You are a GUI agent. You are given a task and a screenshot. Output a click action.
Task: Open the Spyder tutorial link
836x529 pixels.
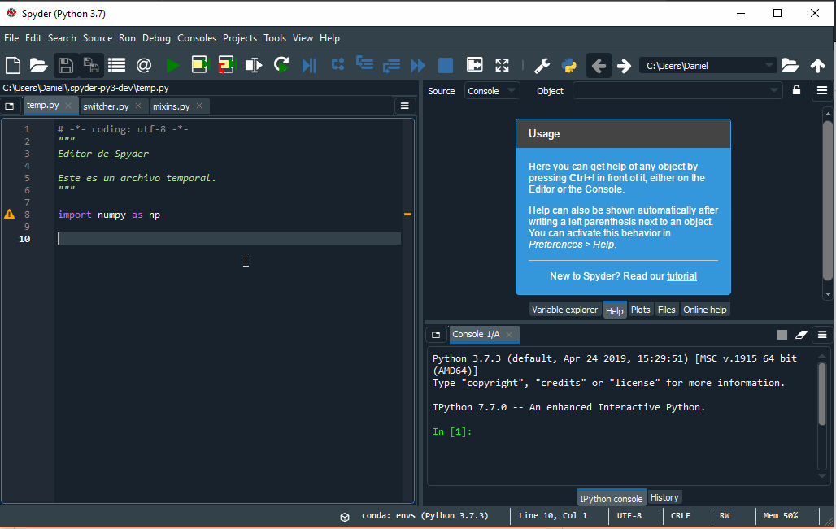(x=681, y=276)
